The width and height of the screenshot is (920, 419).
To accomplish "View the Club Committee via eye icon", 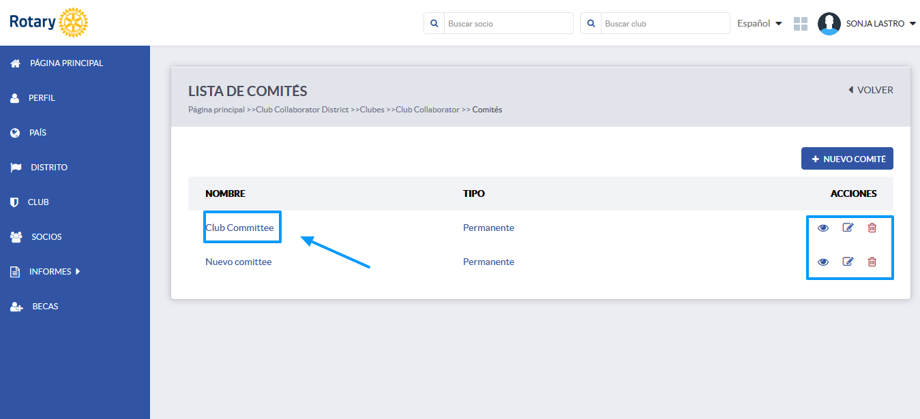I will pos(823,228).
